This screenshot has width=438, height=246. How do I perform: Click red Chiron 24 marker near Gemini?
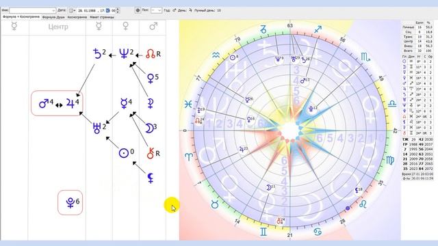[x=280, y=221]
